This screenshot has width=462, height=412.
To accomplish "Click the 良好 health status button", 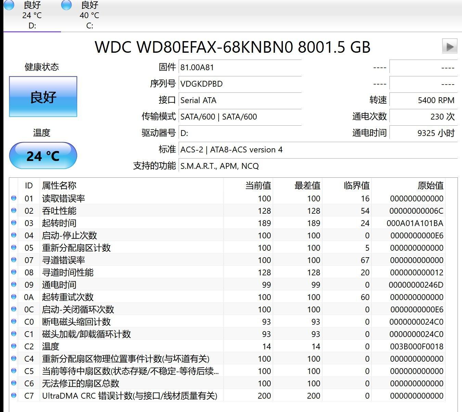I will [43, 97].
